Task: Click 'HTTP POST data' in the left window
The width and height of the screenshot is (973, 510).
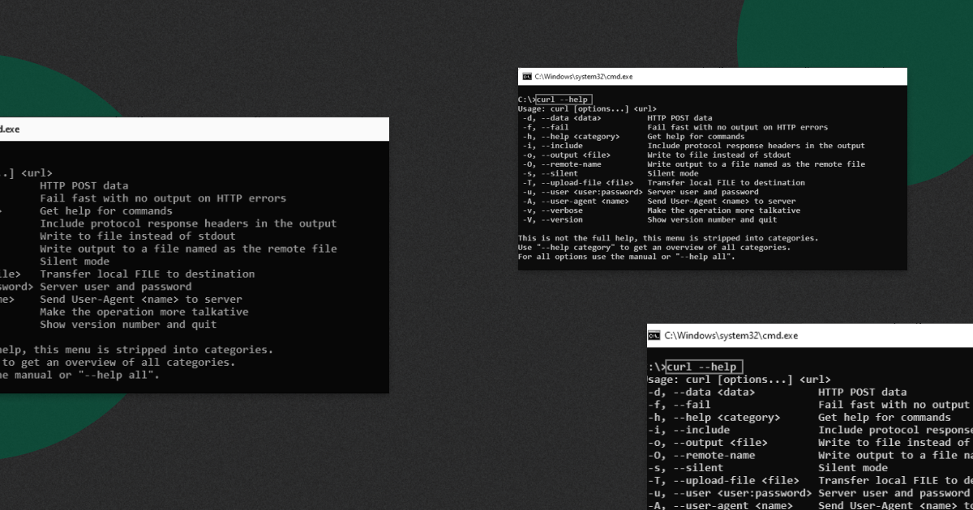Action: pyautogui.click(x=84, y=185)
